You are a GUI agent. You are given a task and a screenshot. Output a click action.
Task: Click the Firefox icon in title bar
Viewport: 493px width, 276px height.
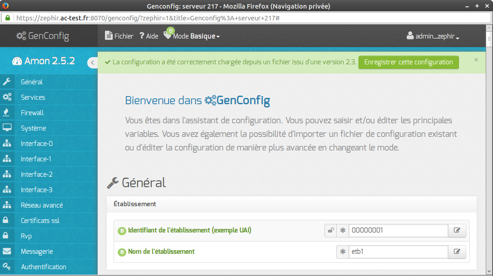pos(5,5)
